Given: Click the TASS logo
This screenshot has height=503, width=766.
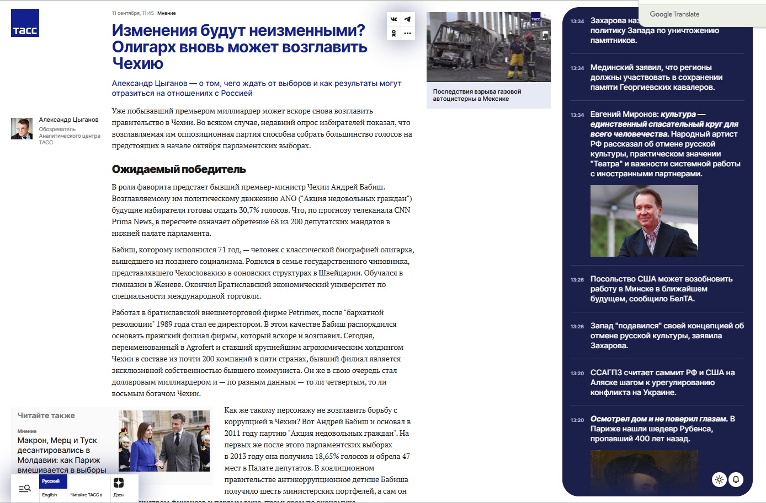Looking at the screenshot, I should coord(25,23).
